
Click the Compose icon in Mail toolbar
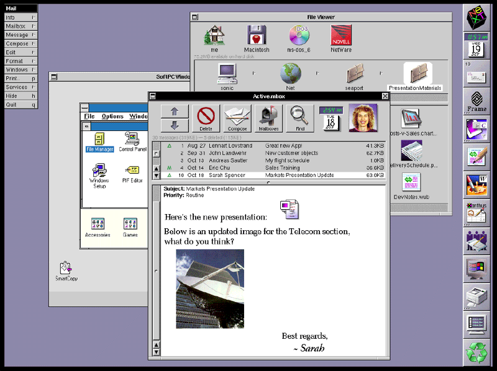tap(237, 117)
